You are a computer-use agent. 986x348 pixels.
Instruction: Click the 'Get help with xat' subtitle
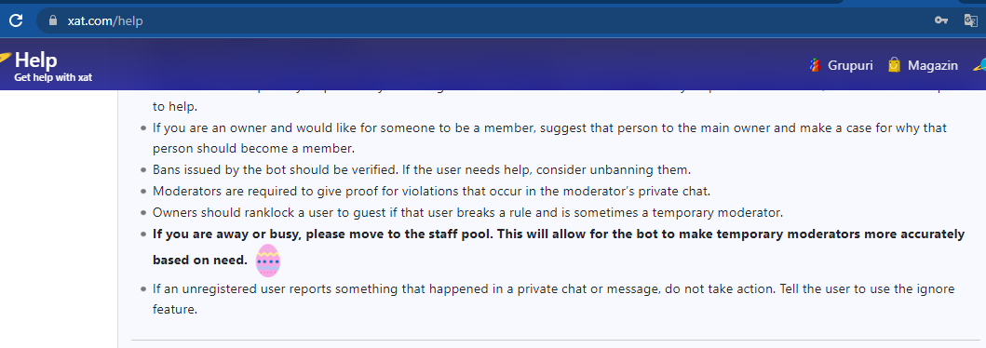53,78
